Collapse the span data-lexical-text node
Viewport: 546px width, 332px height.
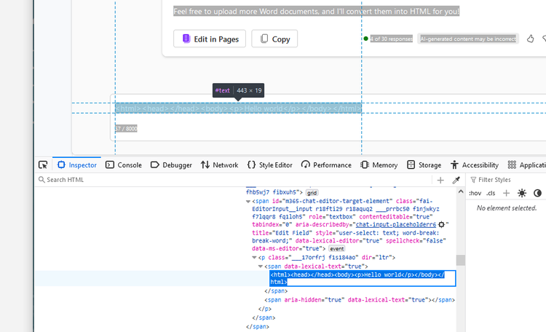point(261,266)
